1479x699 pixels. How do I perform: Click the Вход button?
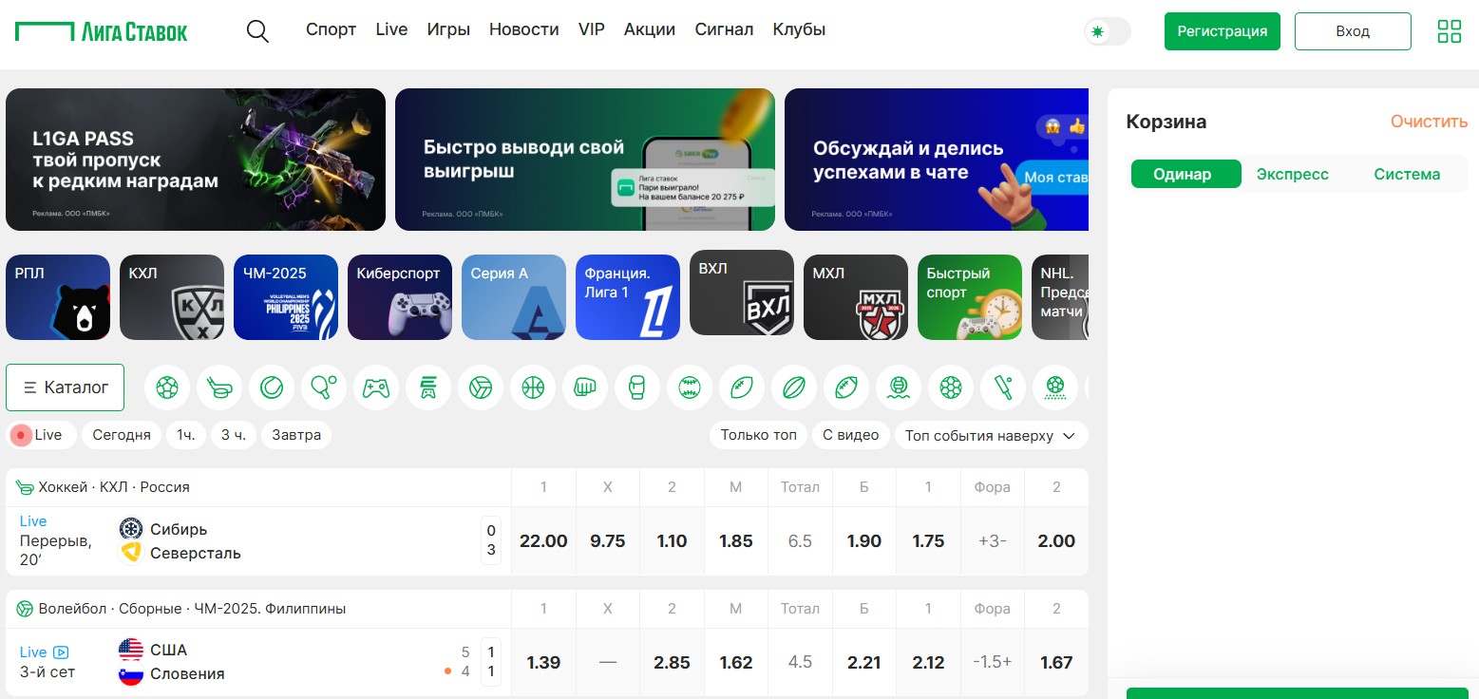(x=1353, y=31)
